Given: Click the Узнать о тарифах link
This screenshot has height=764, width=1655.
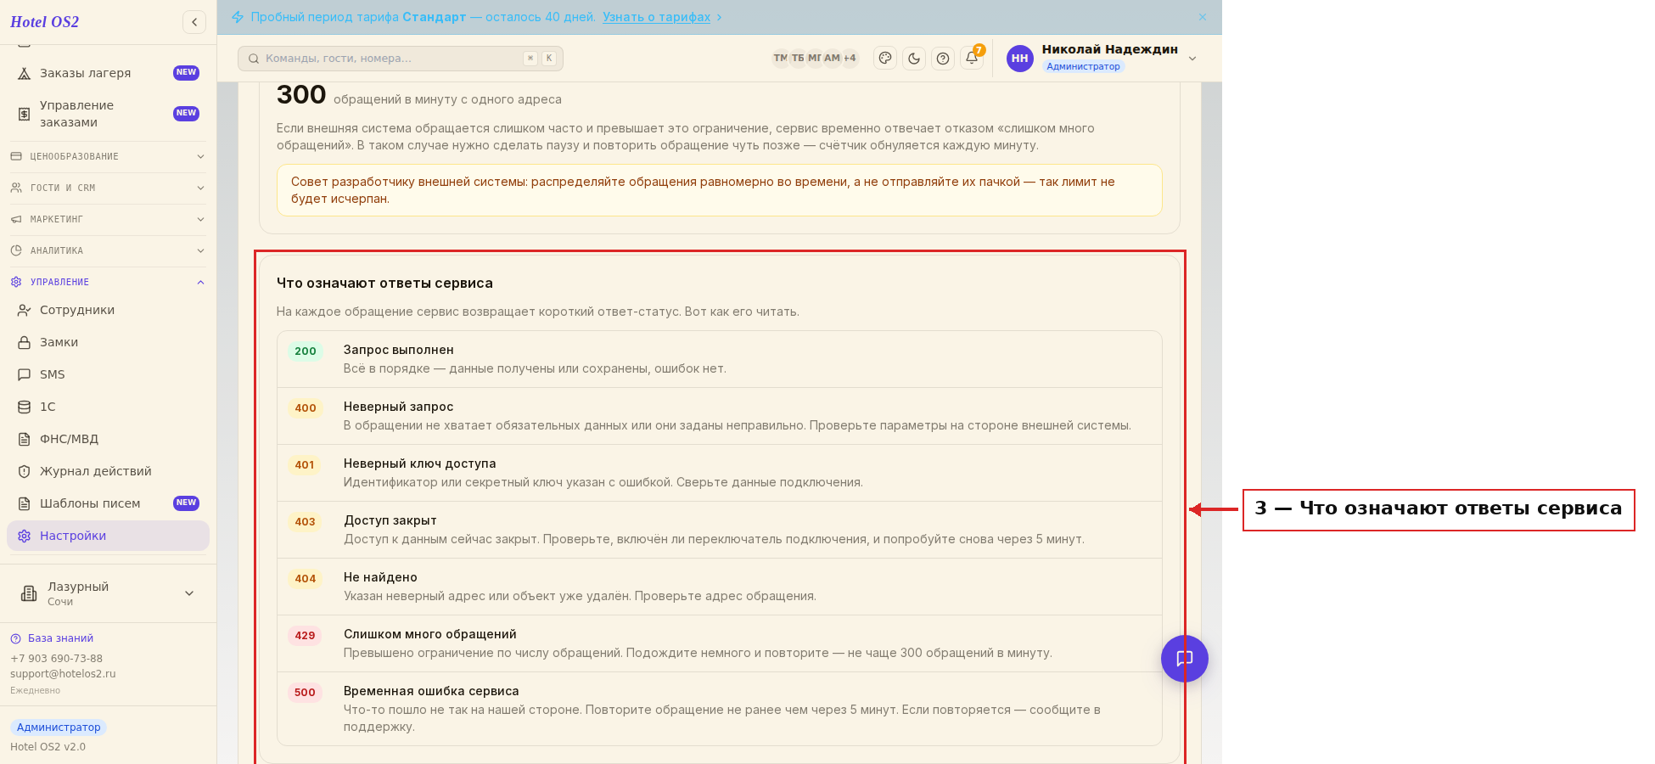Looking at the screenshot, I should tap(656, 17).
